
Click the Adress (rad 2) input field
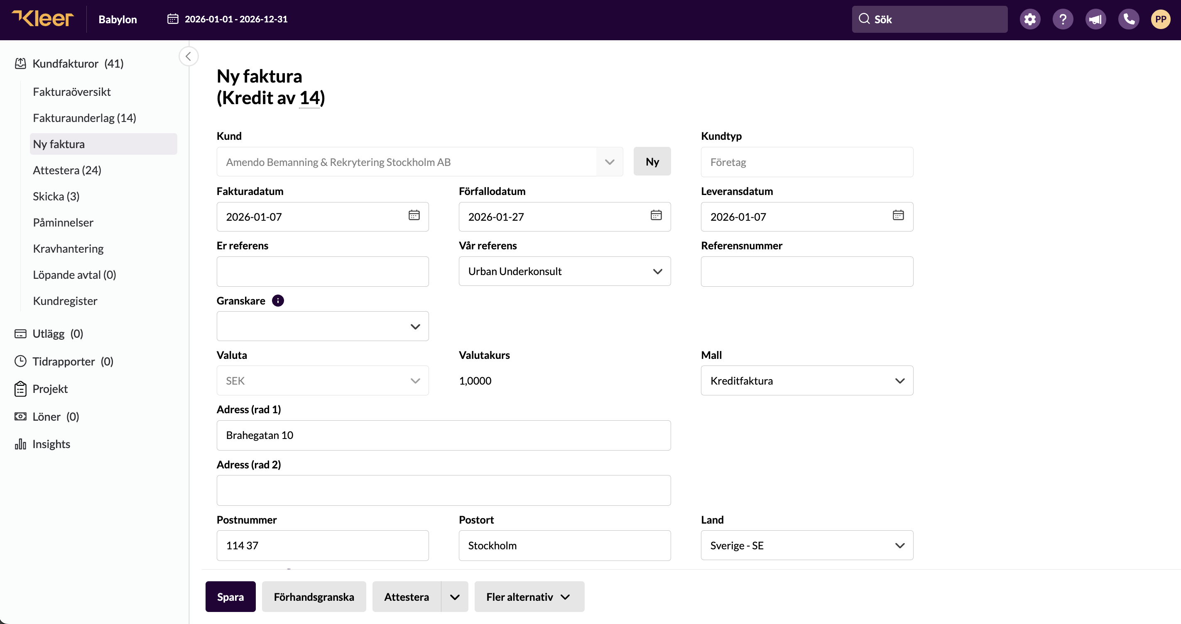coord(443,490)
